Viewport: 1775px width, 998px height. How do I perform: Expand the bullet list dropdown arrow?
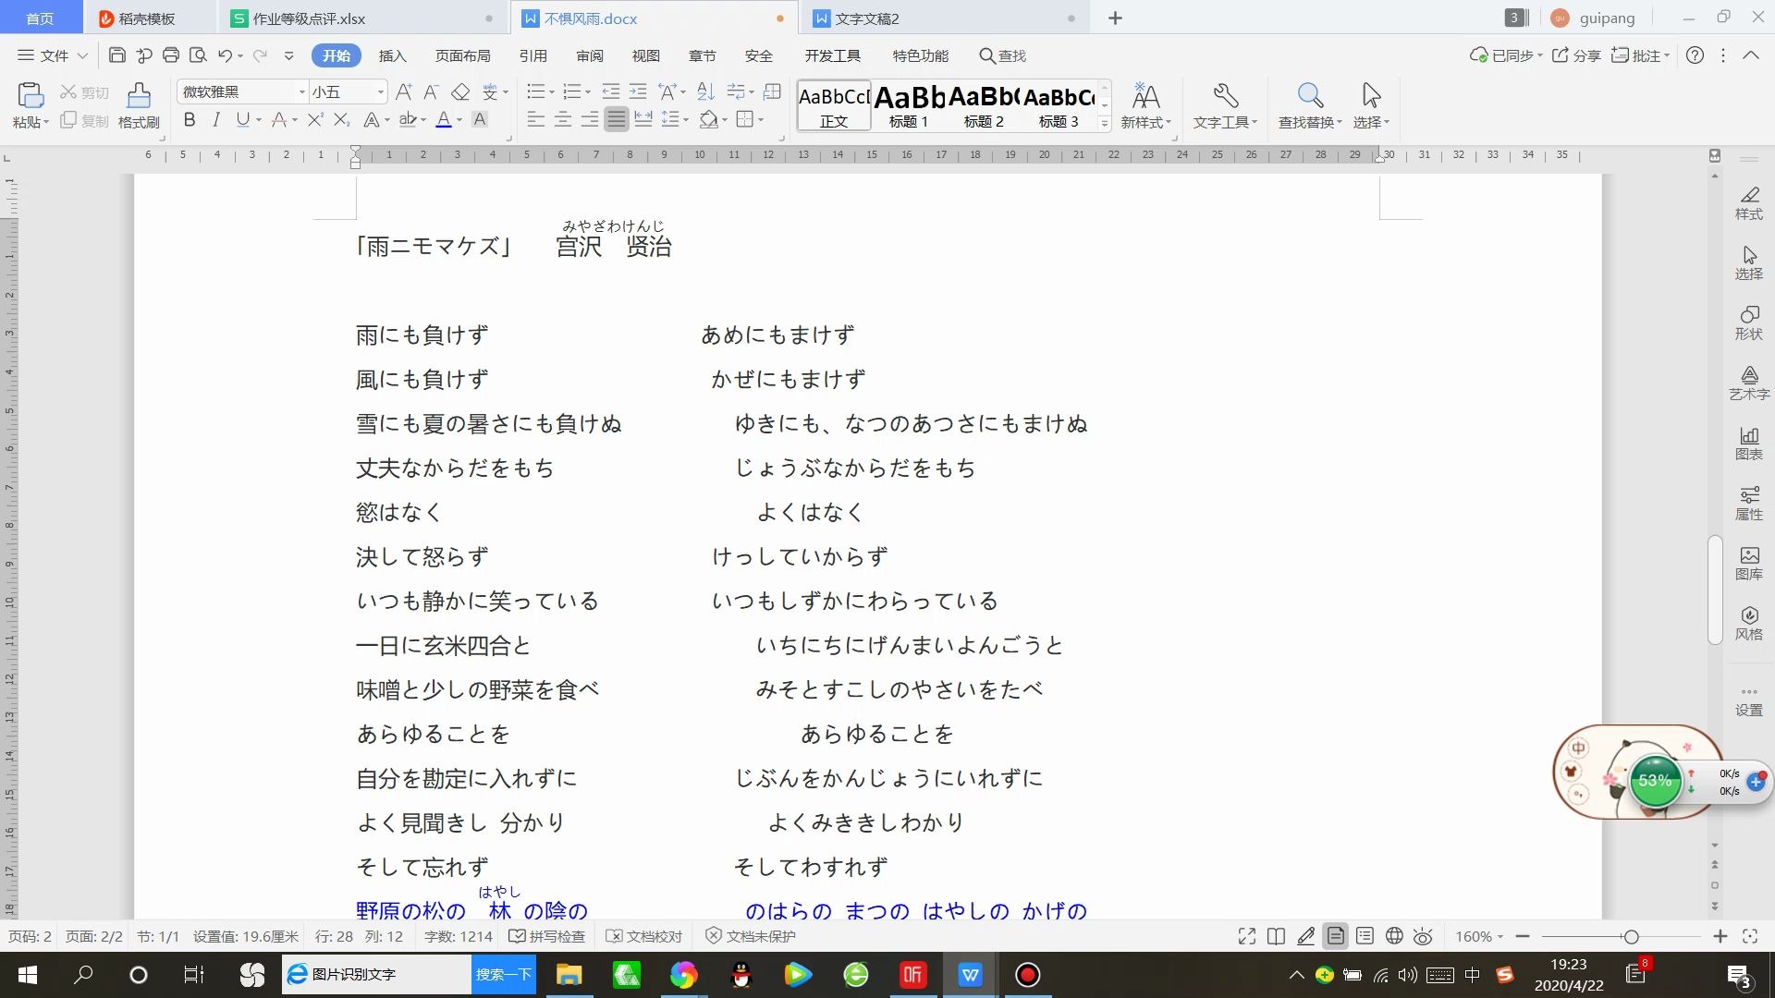click(552, 91)
